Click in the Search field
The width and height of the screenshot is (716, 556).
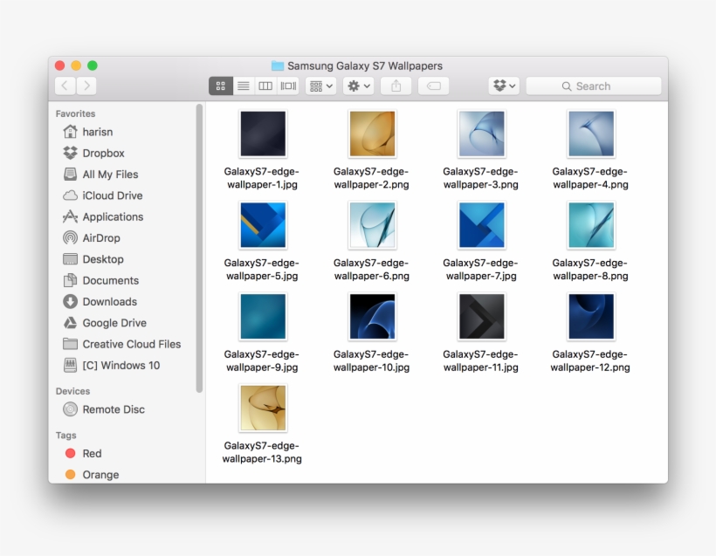pyautogui.click(x=594, y=86)
